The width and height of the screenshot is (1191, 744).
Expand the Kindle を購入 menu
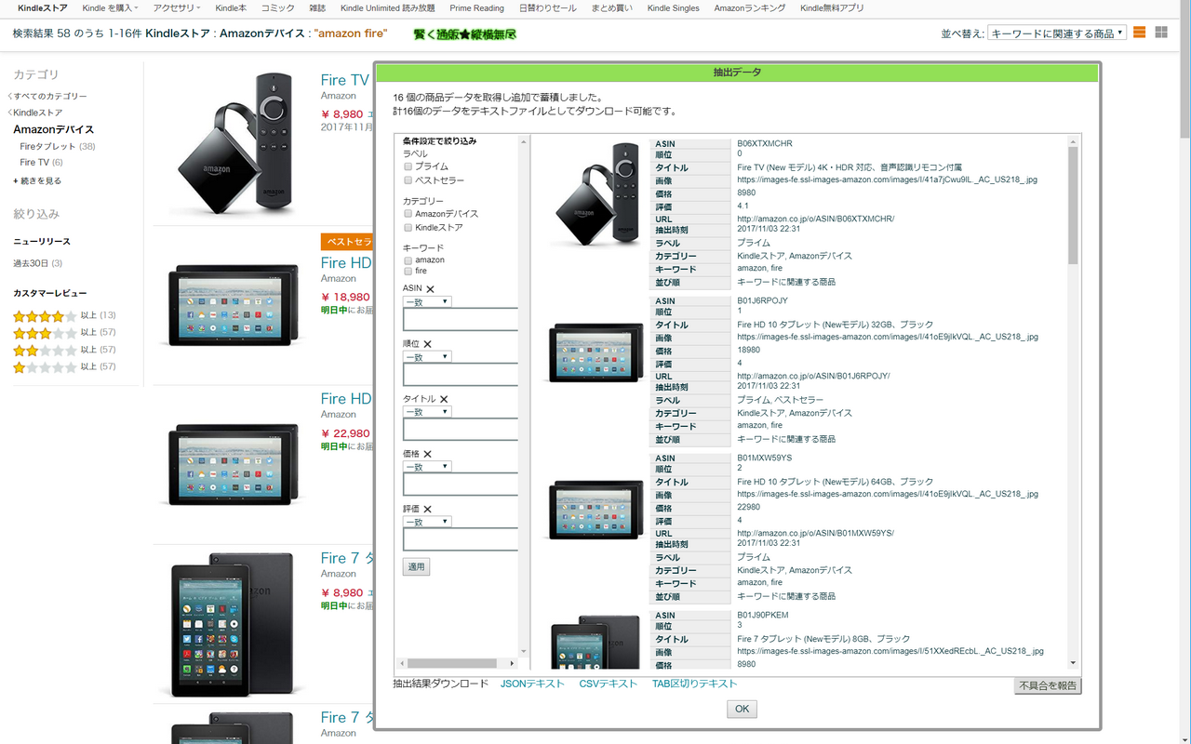tap(110, 8)
